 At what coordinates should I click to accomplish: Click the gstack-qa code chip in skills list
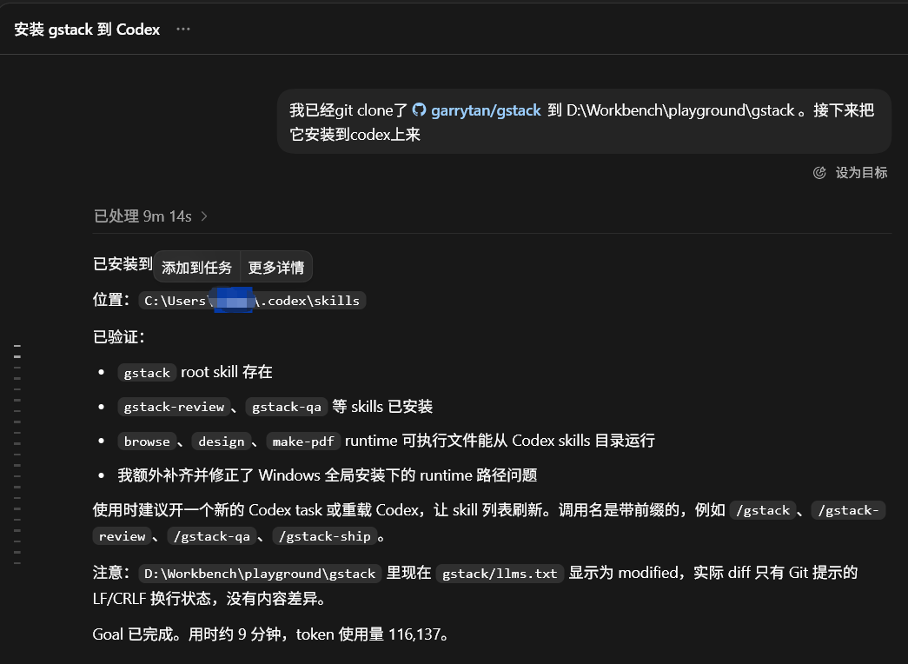point(287,407)
